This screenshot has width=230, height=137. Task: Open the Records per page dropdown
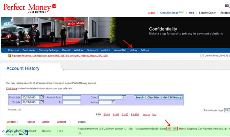click(227, 110)
